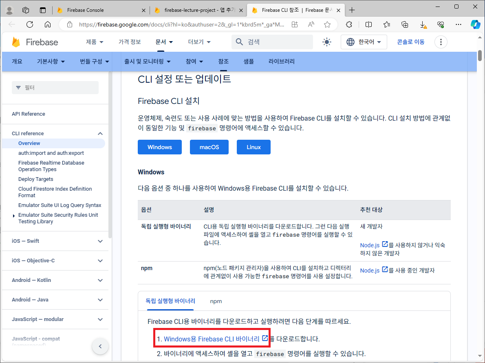Viewport: 485px width, 363px height.
Task: View site info lock icon
Action: pos(70,24)
